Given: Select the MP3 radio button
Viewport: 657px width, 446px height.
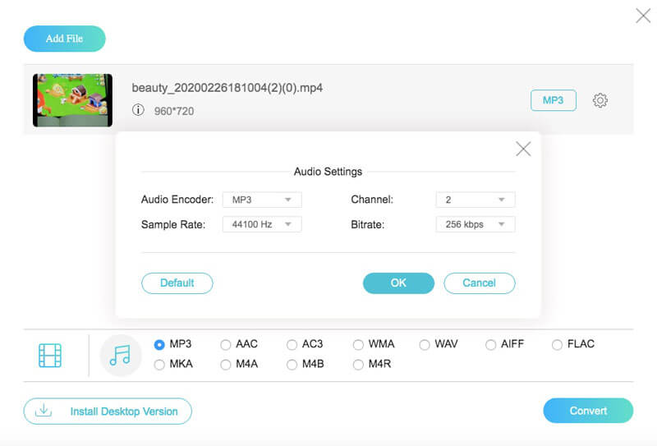Looking at the screenshot, I should click(x=159, y=344).
